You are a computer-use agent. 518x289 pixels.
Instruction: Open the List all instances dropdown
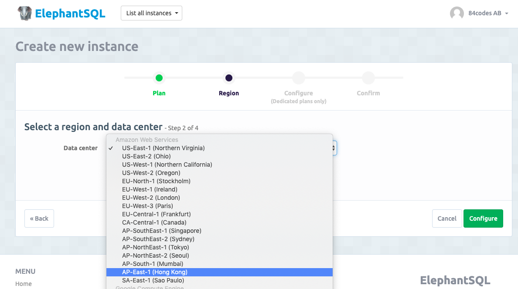coord(151,13)
